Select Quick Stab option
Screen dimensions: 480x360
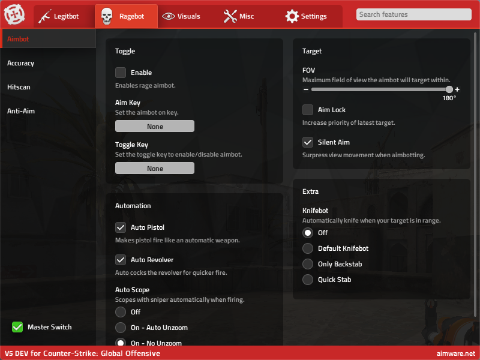coord(308,280)
